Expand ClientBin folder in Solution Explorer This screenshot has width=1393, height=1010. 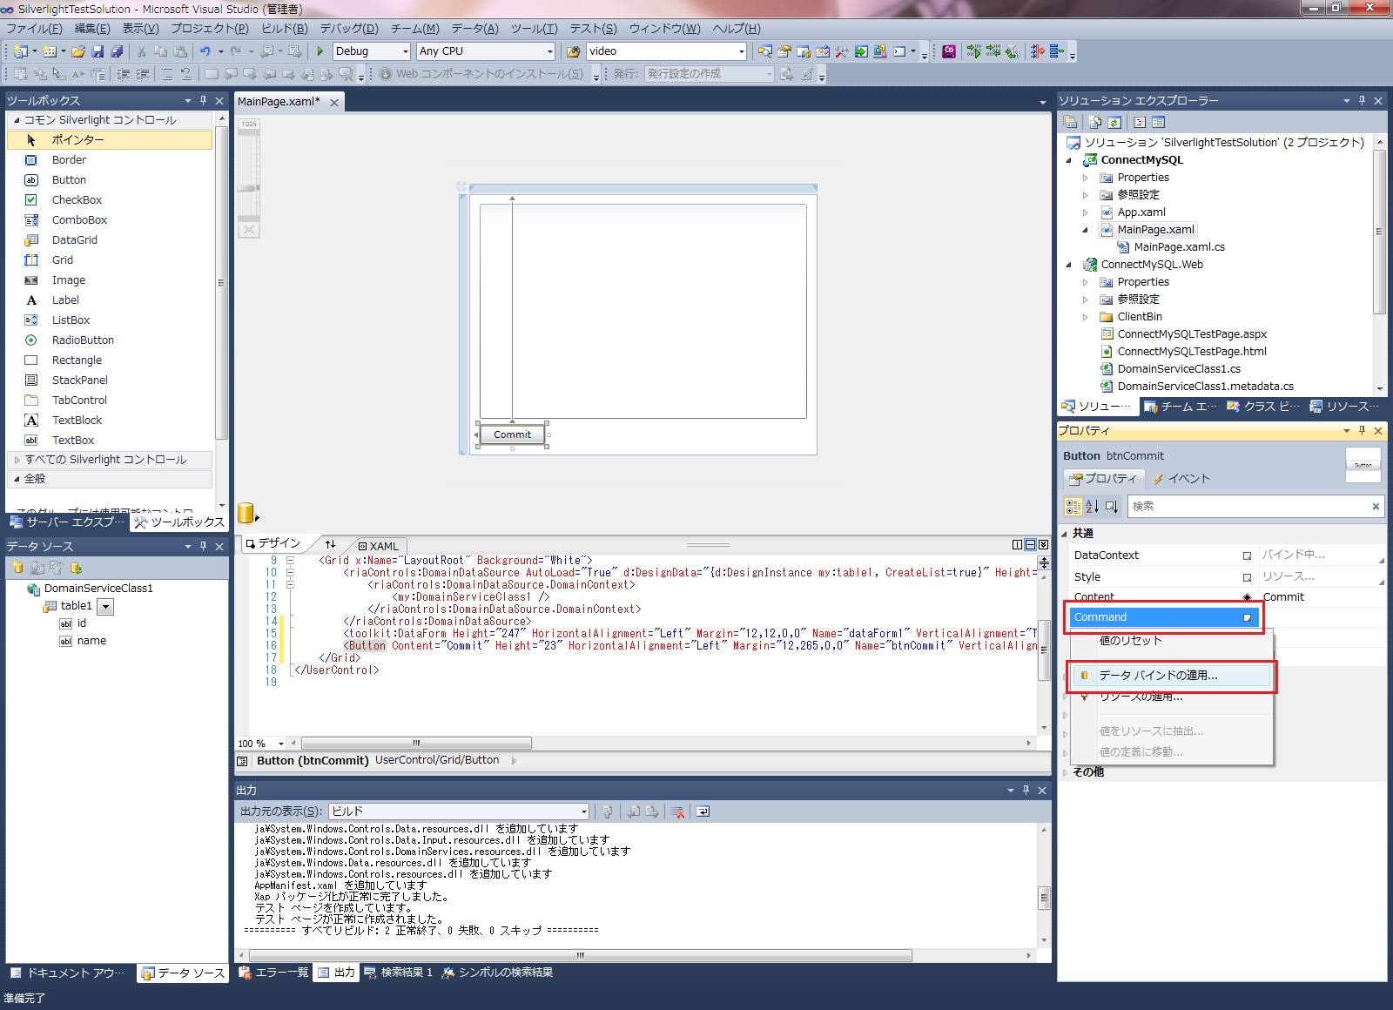coord(1085,317)
